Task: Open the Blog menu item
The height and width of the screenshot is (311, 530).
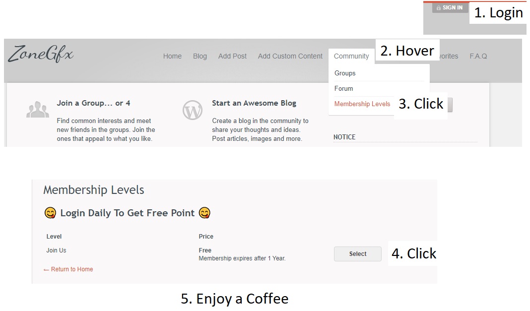Action: click(200, 56)
